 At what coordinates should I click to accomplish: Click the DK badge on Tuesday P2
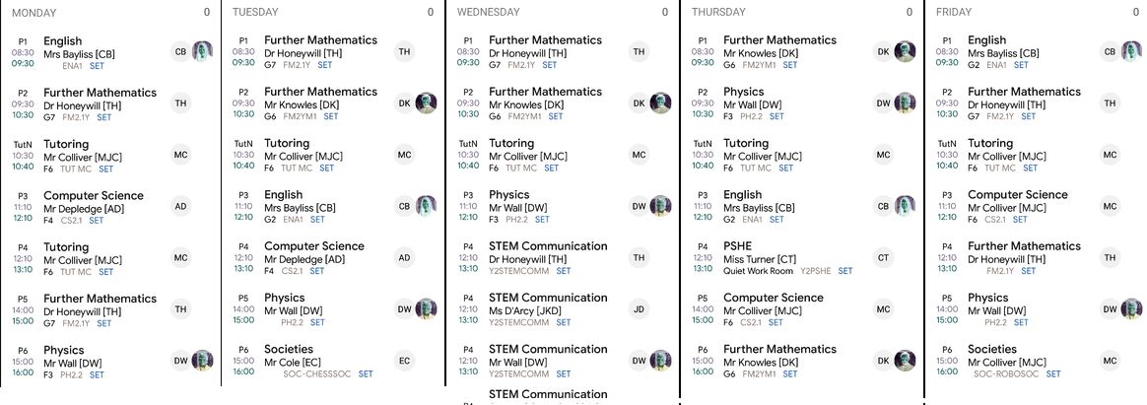pos(404,102)
